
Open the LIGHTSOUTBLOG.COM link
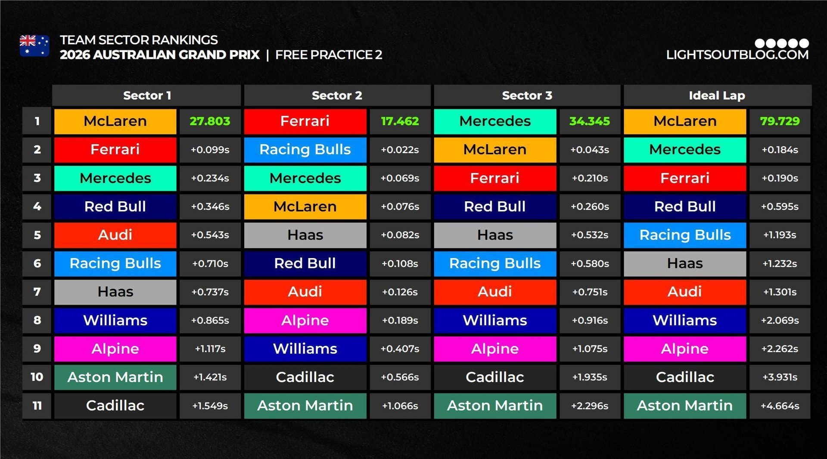(x=737, y=55)
